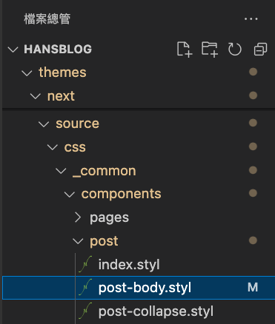Click the Stylus icon beside index.styl
This screenshot has width=275, height=324.
85,264
